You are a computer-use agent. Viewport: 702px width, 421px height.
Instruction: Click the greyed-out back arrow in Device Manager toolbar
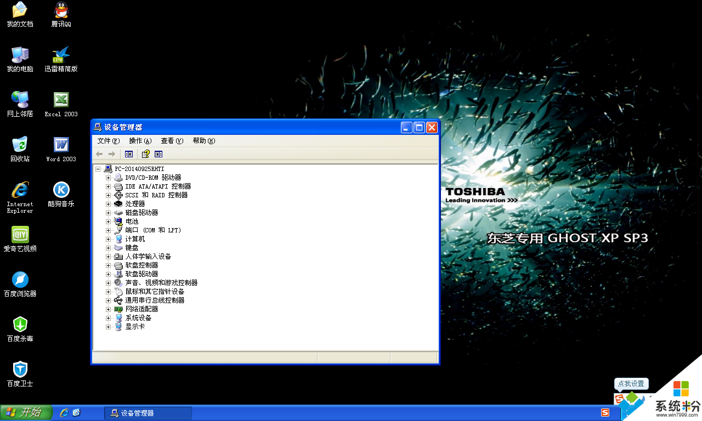click(99, 155)
